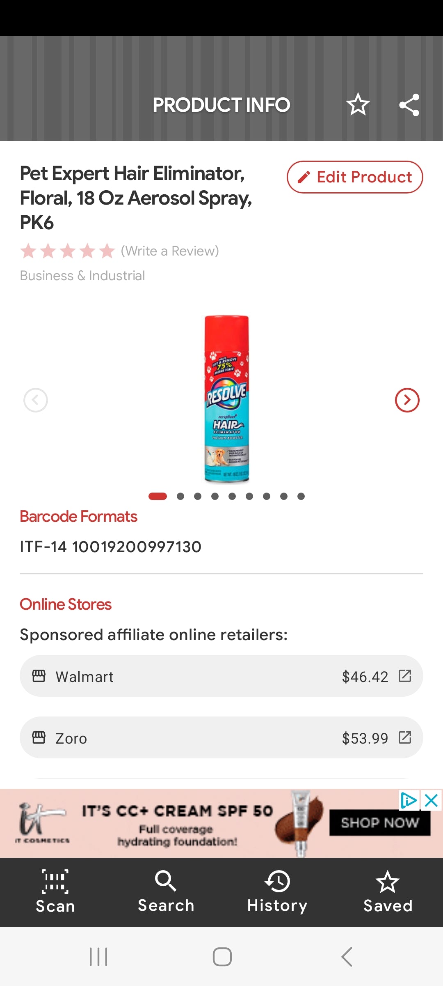
Task: Tap the favorite star in header
Action: 358,104
